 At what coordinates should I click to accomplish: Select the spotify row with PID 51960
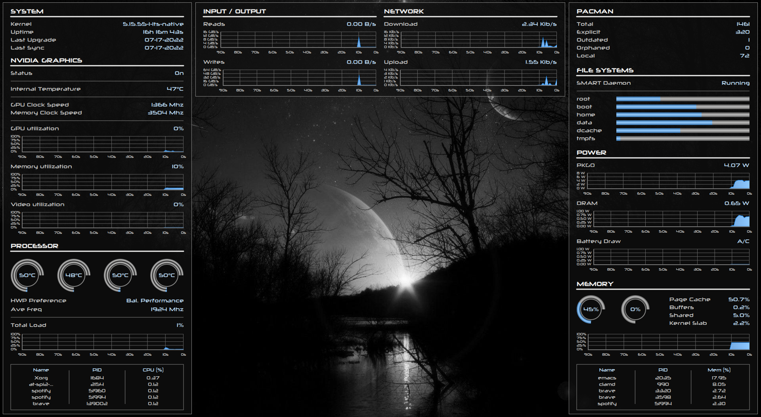click(x=97, y=391)
